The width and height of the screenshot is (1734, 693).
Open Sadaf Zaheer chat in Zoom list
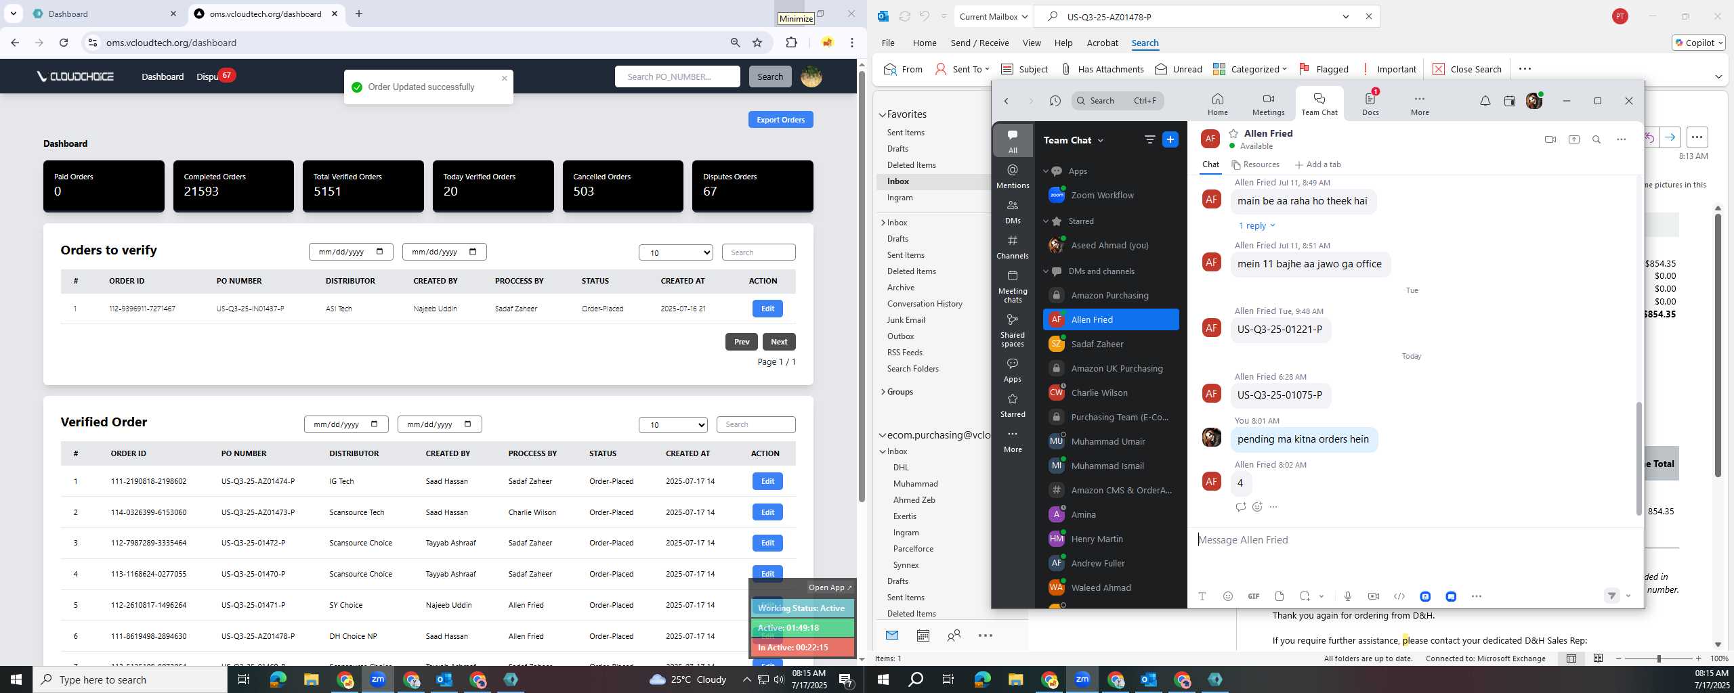(1111, 344)
